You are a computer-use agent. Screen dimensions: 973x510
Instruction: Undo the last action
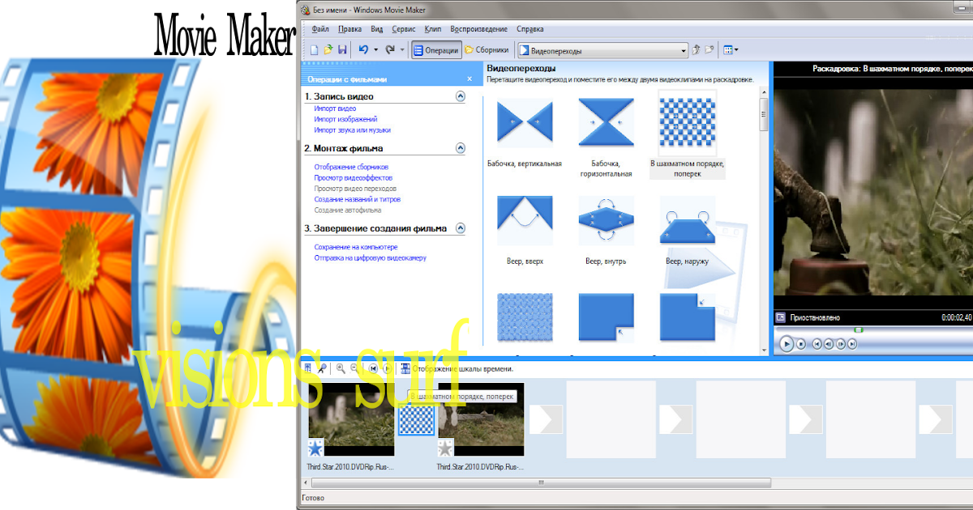coord(363,50)
